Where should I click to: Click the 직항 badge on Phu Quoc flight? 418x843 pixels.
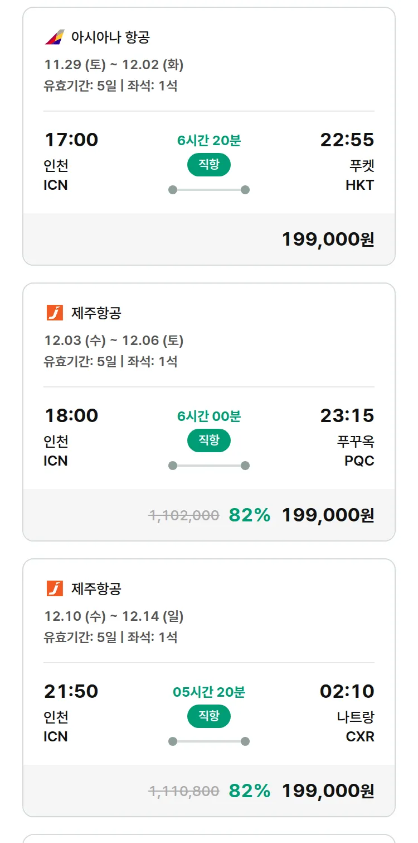(x=208, y=440)
